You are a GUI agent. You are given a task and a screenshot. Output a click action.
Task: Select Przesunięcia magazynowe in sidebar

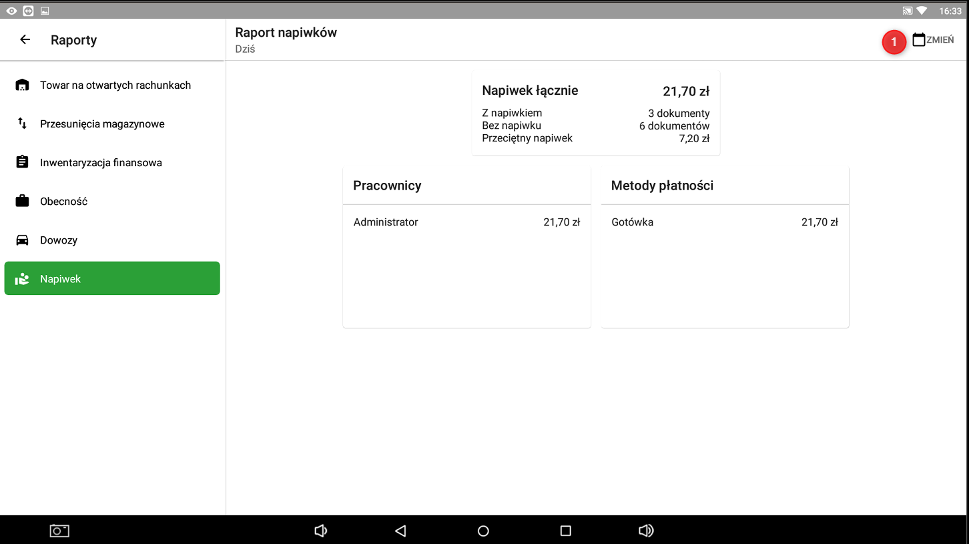pos(102,124)
